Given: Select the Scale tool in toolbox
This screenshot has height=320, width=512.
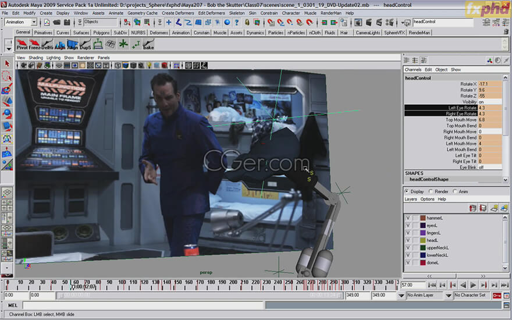Looking at the screenshot, I should [7, 126].
